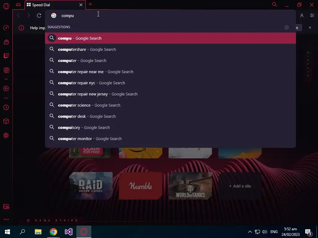Open Extensions cube icon in sidebar
The width and height of the screenshot is (318, 238).
[x=6, y=121]
